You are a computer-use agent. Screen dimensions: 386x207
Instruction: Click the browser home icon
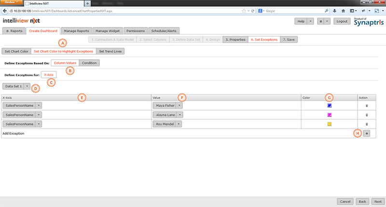344,11
